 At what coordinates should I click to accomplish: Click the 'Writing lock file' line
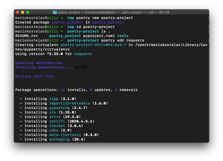[x=34, y=76]
